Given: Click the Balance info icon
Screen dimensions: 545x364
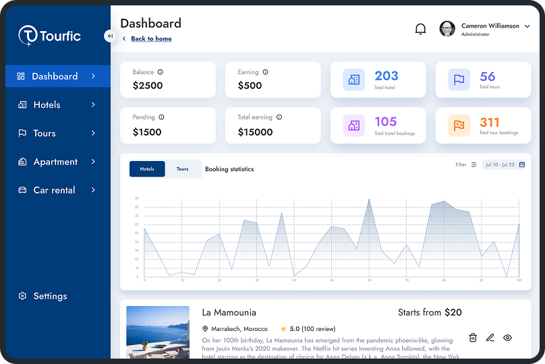Looking at the screenshot, I should pos(161,72).
